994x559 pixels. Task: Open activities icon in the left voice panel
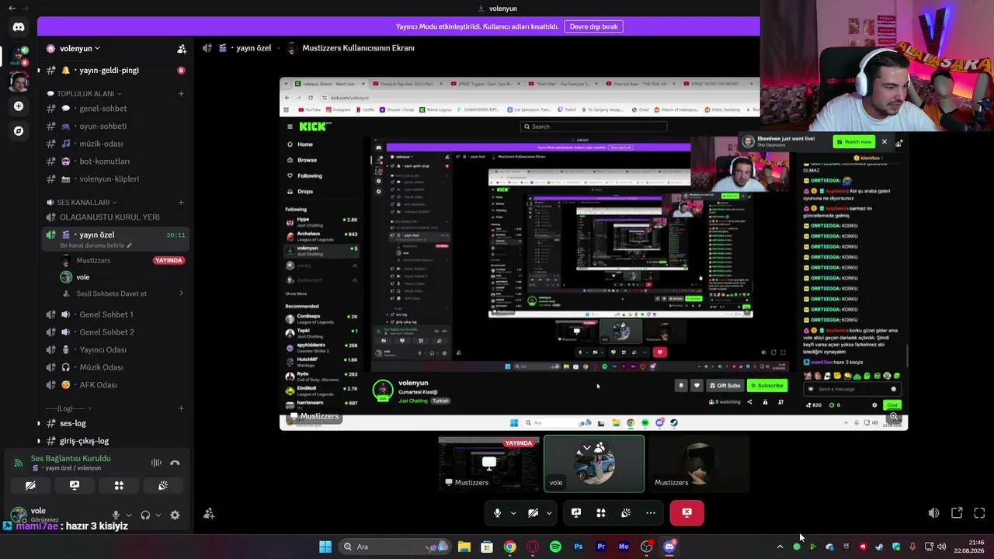(x=119, y=485)
